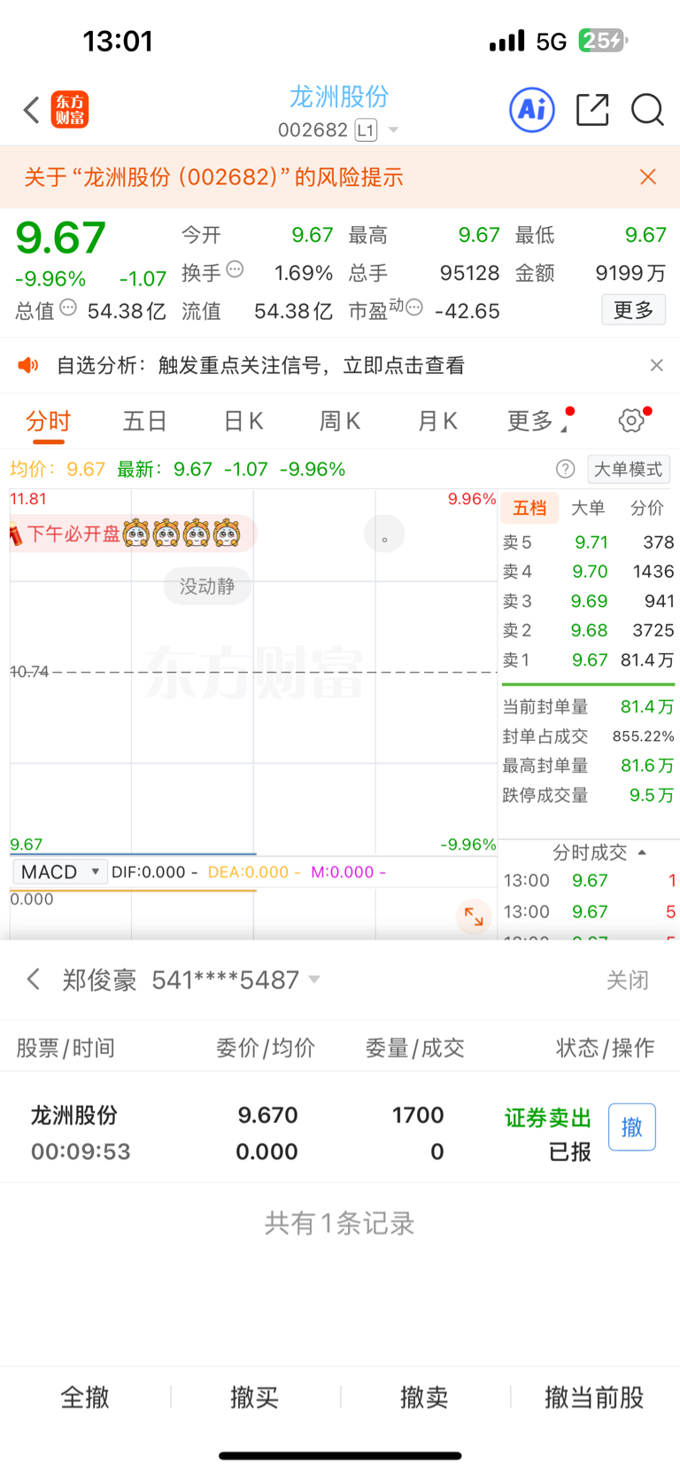
Task: Tap the share export icon
Action: tap(592, 110)
